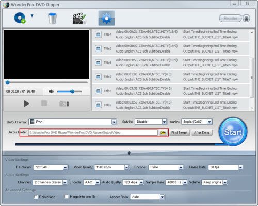Click the user account icon beside Register

246,18
